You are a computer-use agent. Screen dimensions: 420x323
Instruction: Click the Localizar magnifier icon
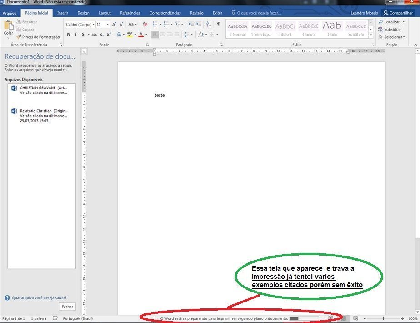tap(380, 22)
